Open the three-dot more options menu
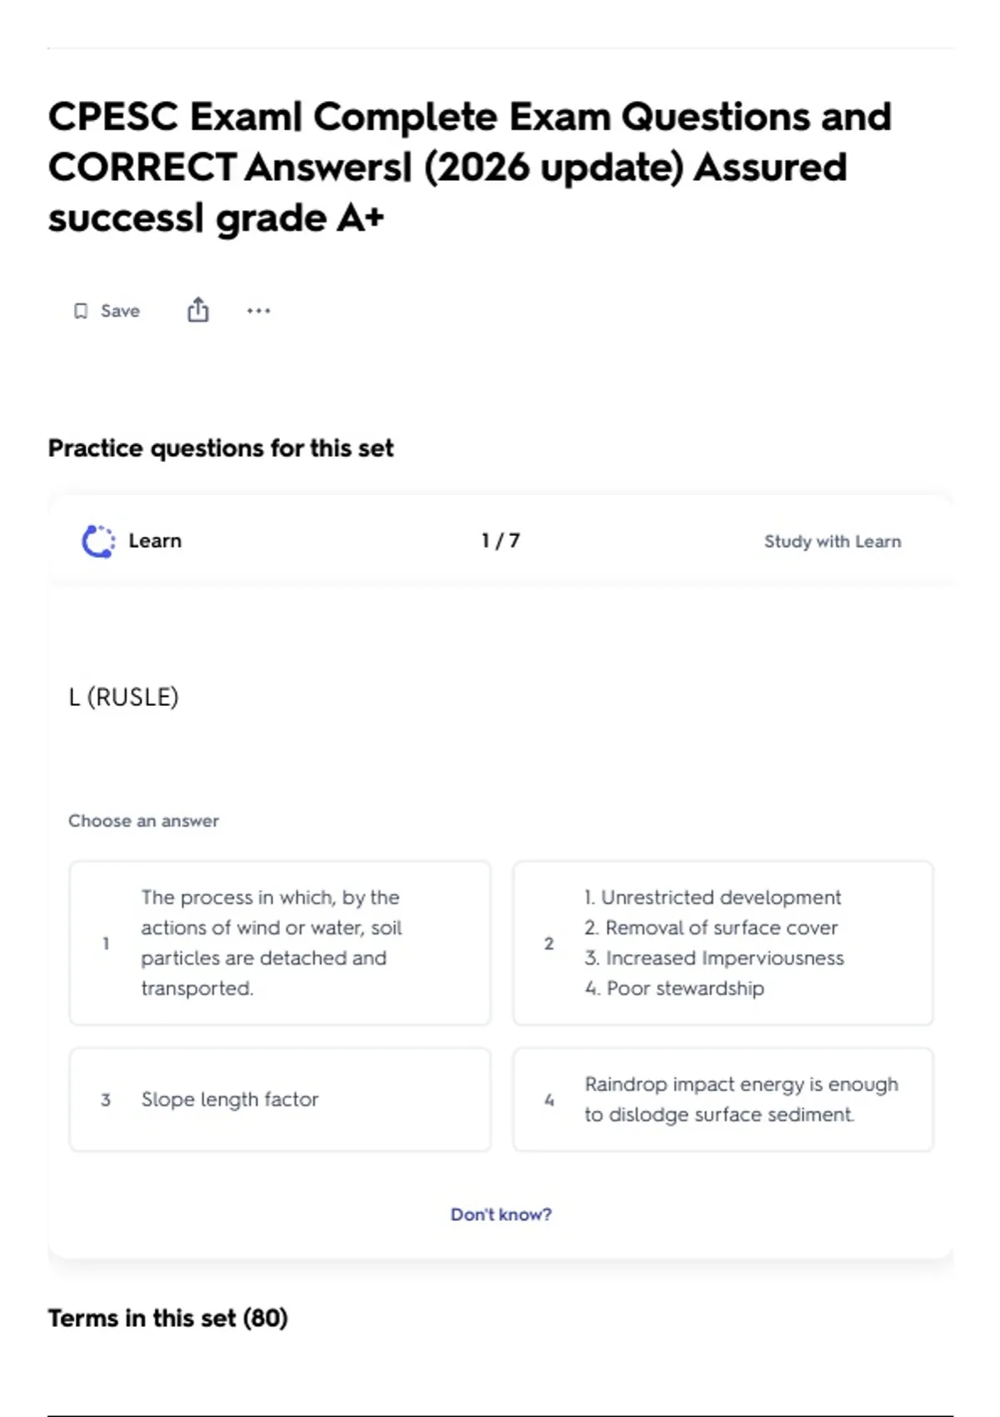The width and height of the screenshot is (1000, 1417). coord(258,311)
